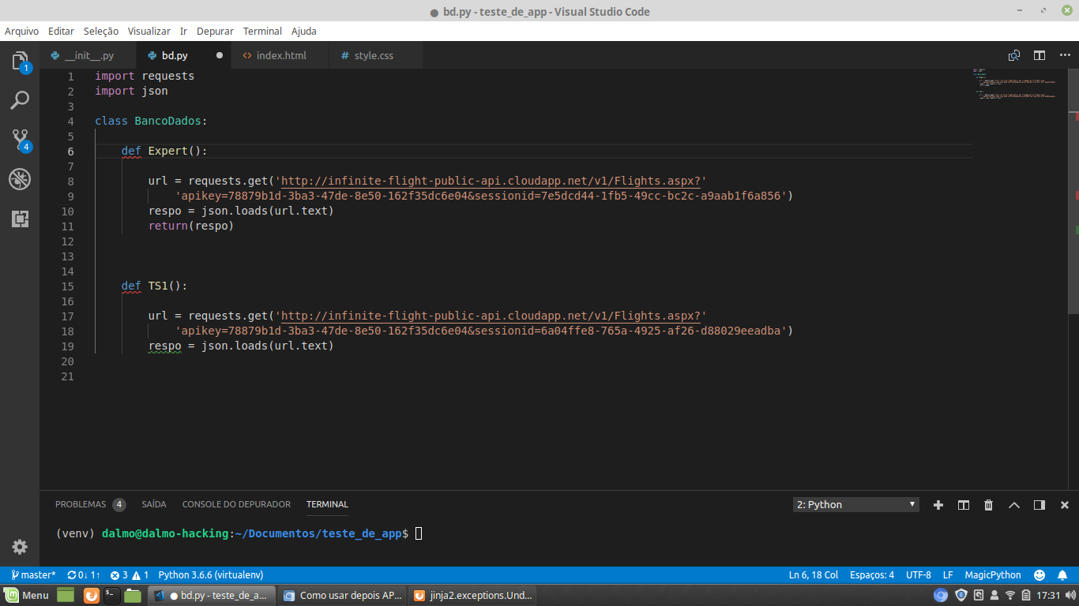Open the Editar menu
The width and height of the screenshot is (1079, 606).
61,31
